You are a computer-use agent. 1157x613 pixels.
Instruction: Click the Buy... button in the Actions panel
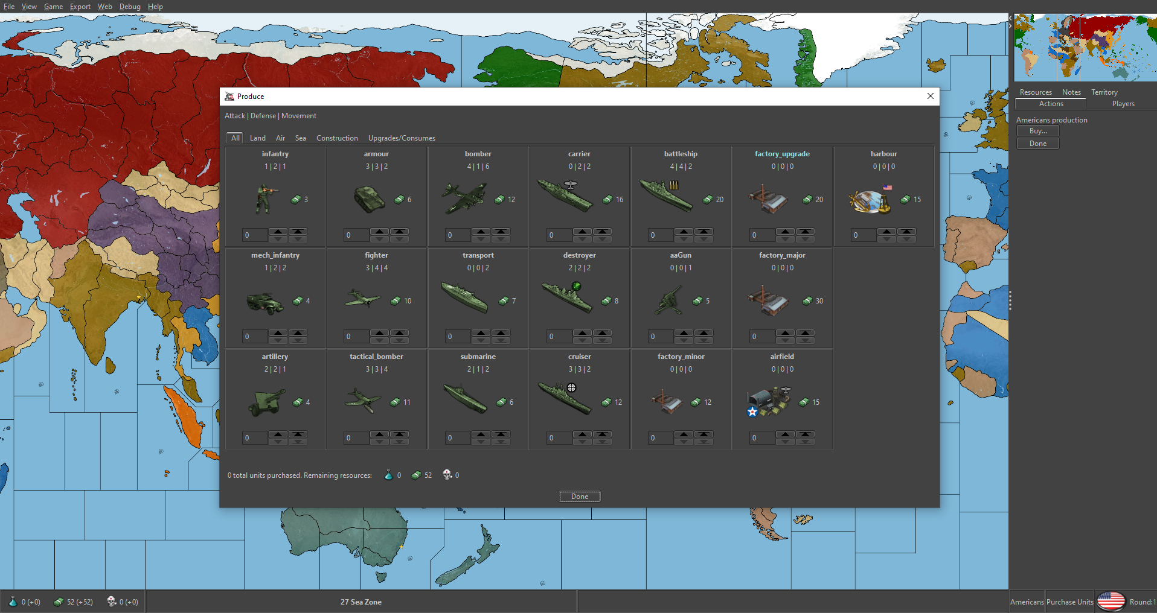point(1037,131)
